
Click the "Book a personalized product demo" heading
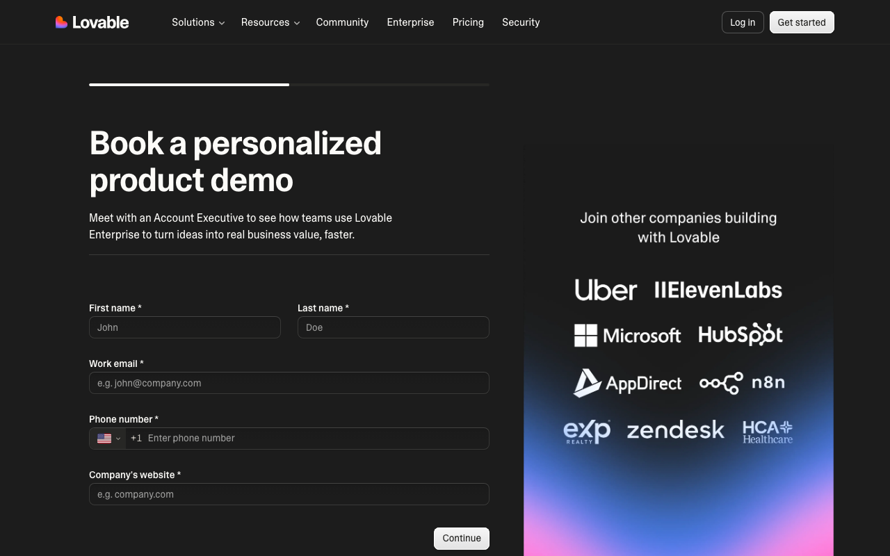pyautogui.click(x=236, y=161)
